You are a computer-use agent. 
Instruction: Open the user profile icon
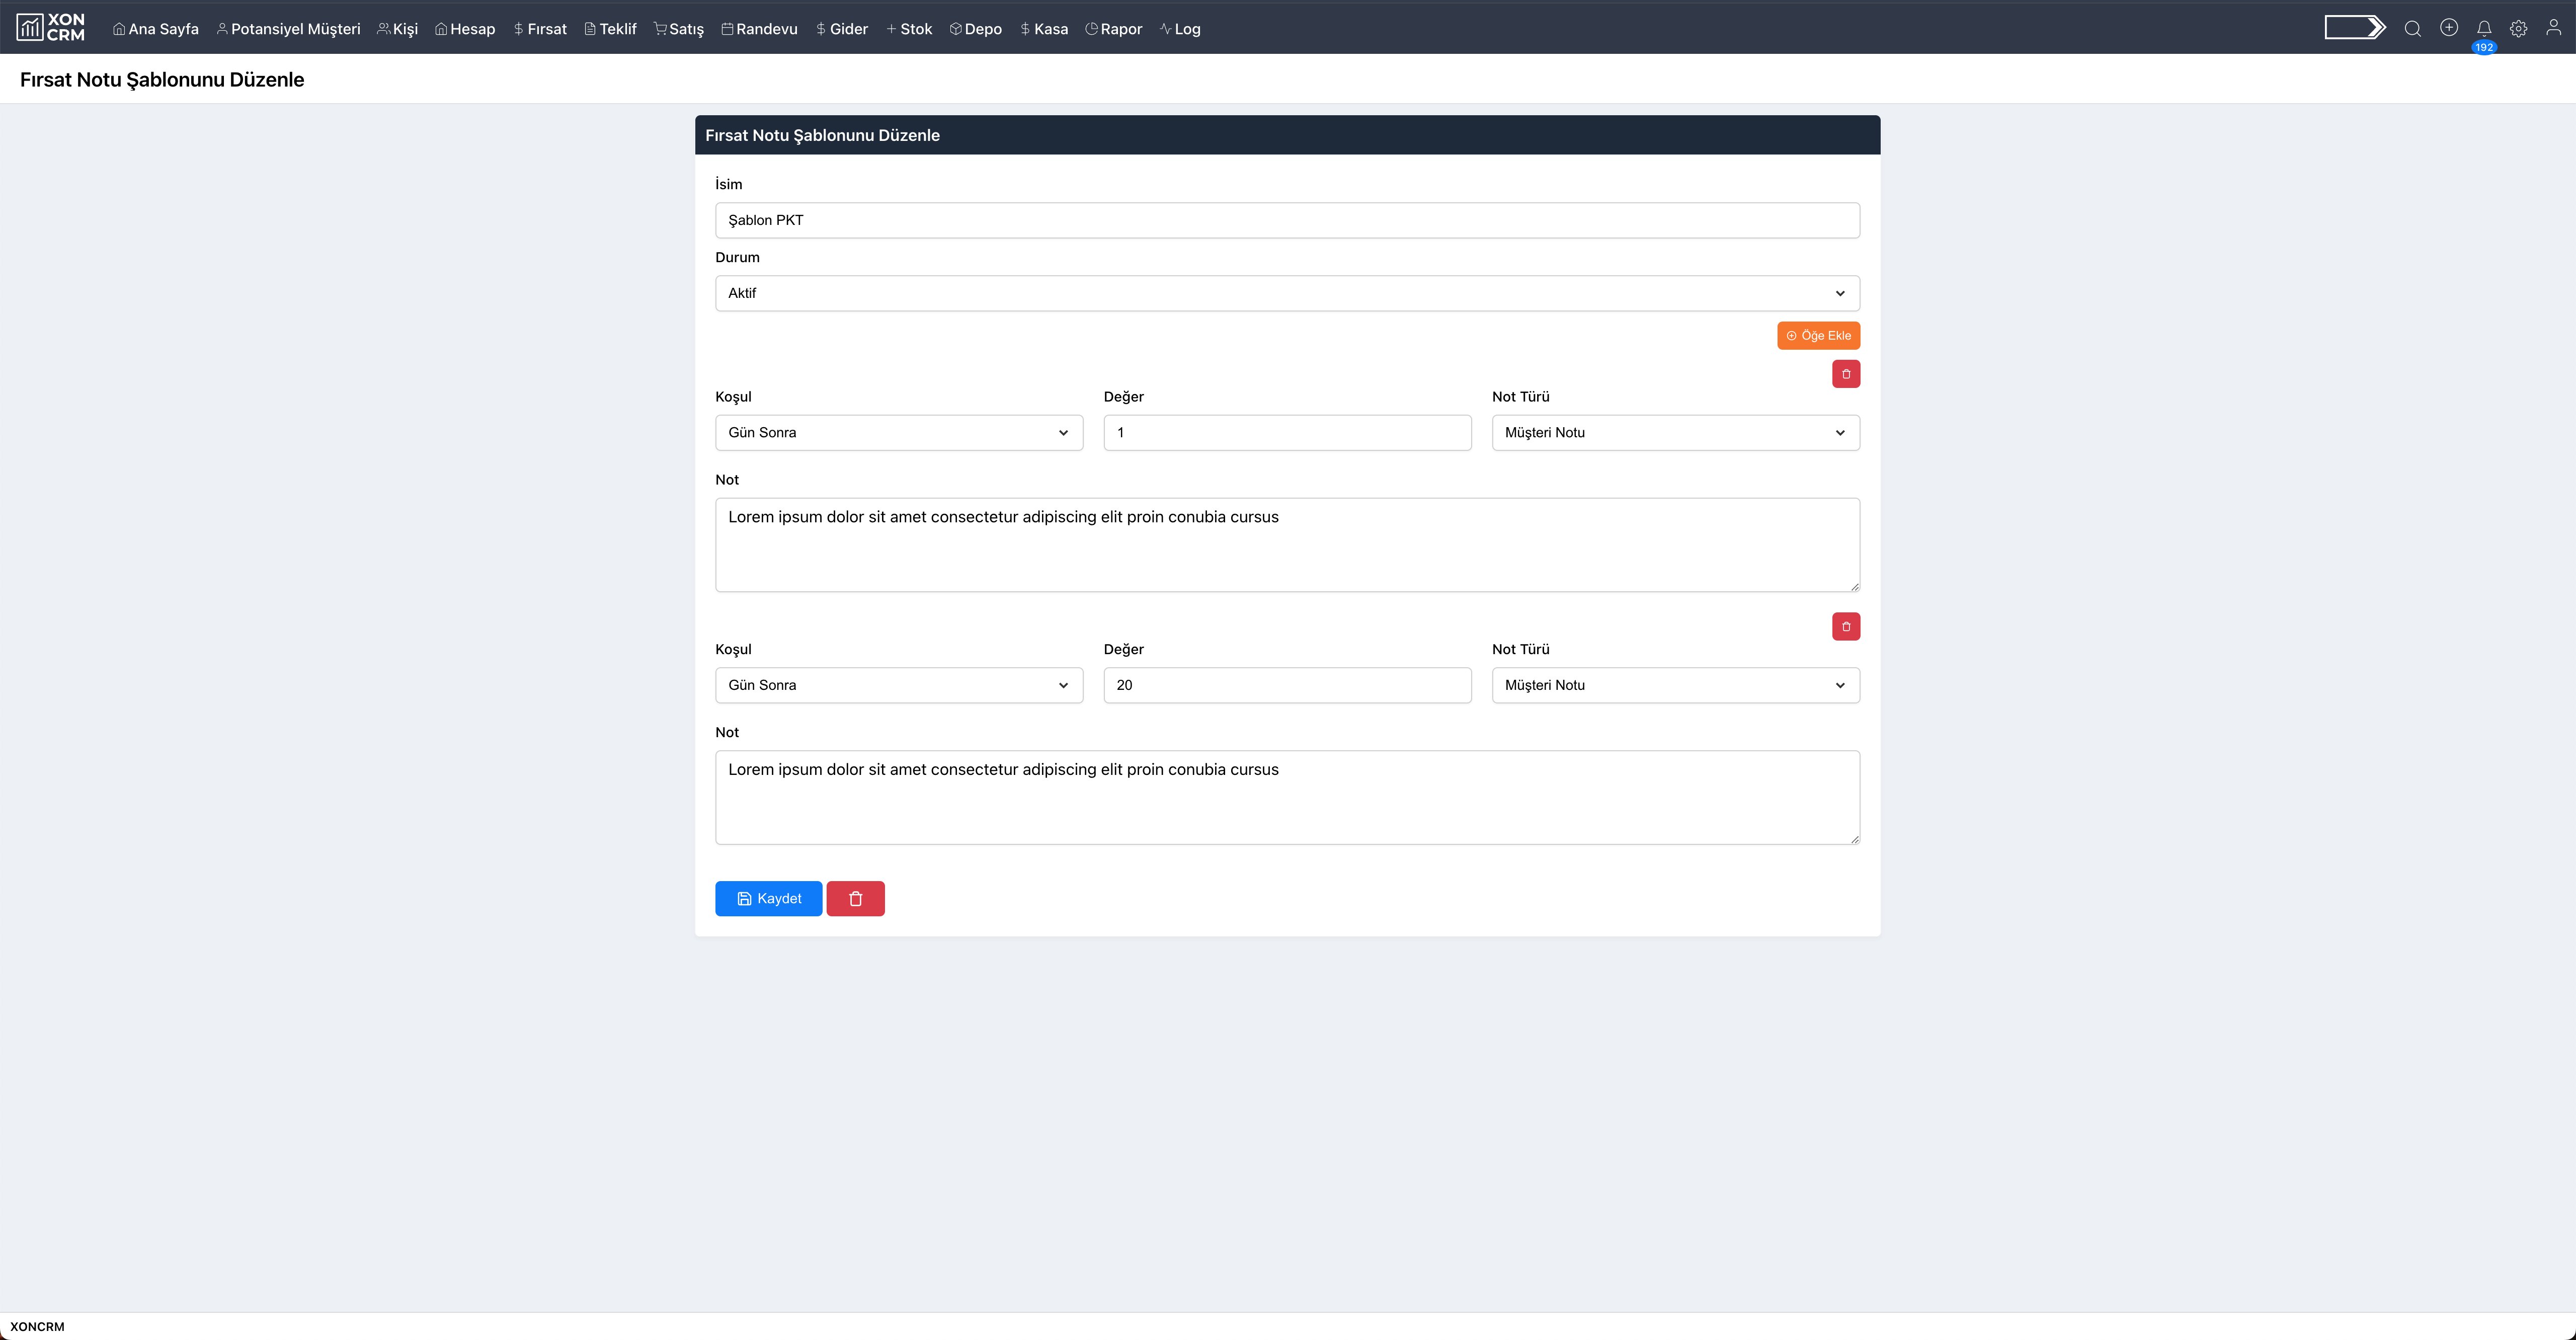point(2553,28)
